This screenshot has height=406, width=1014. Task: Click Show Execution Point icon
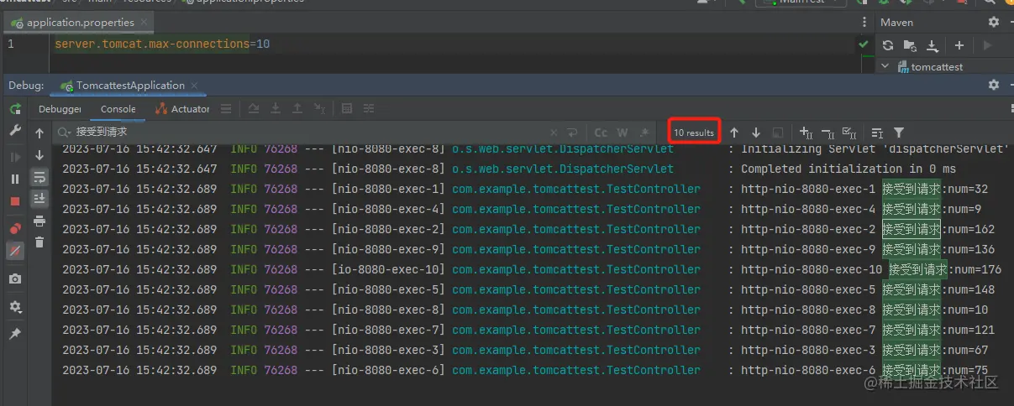[x=253, y=109]
